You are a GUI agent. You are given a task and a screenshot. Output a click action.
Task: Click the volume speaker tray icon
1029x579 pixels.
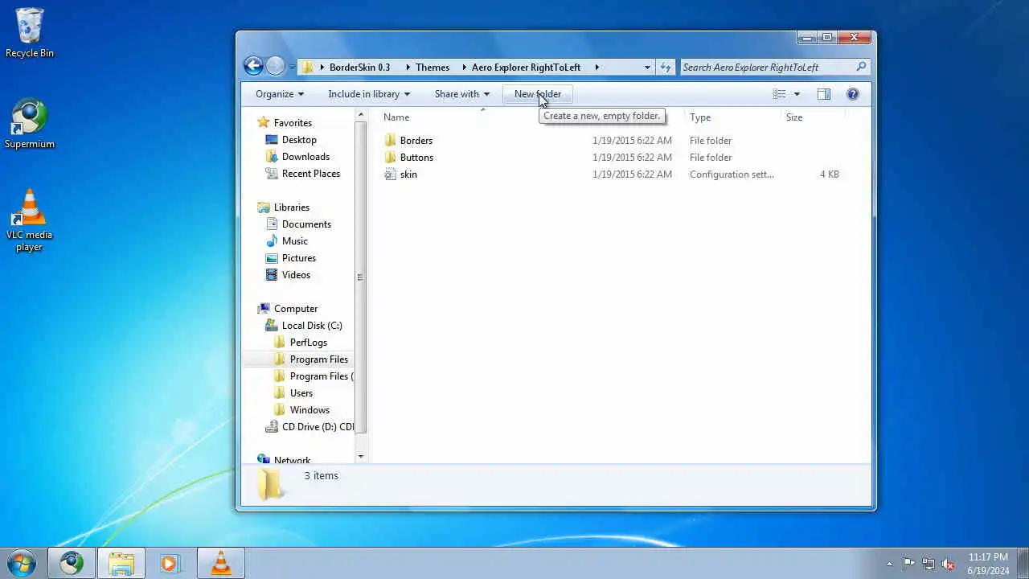[948, 564]
